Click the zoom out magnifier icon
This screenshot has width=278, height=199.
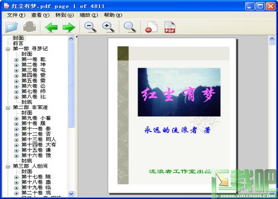point(90,27)
